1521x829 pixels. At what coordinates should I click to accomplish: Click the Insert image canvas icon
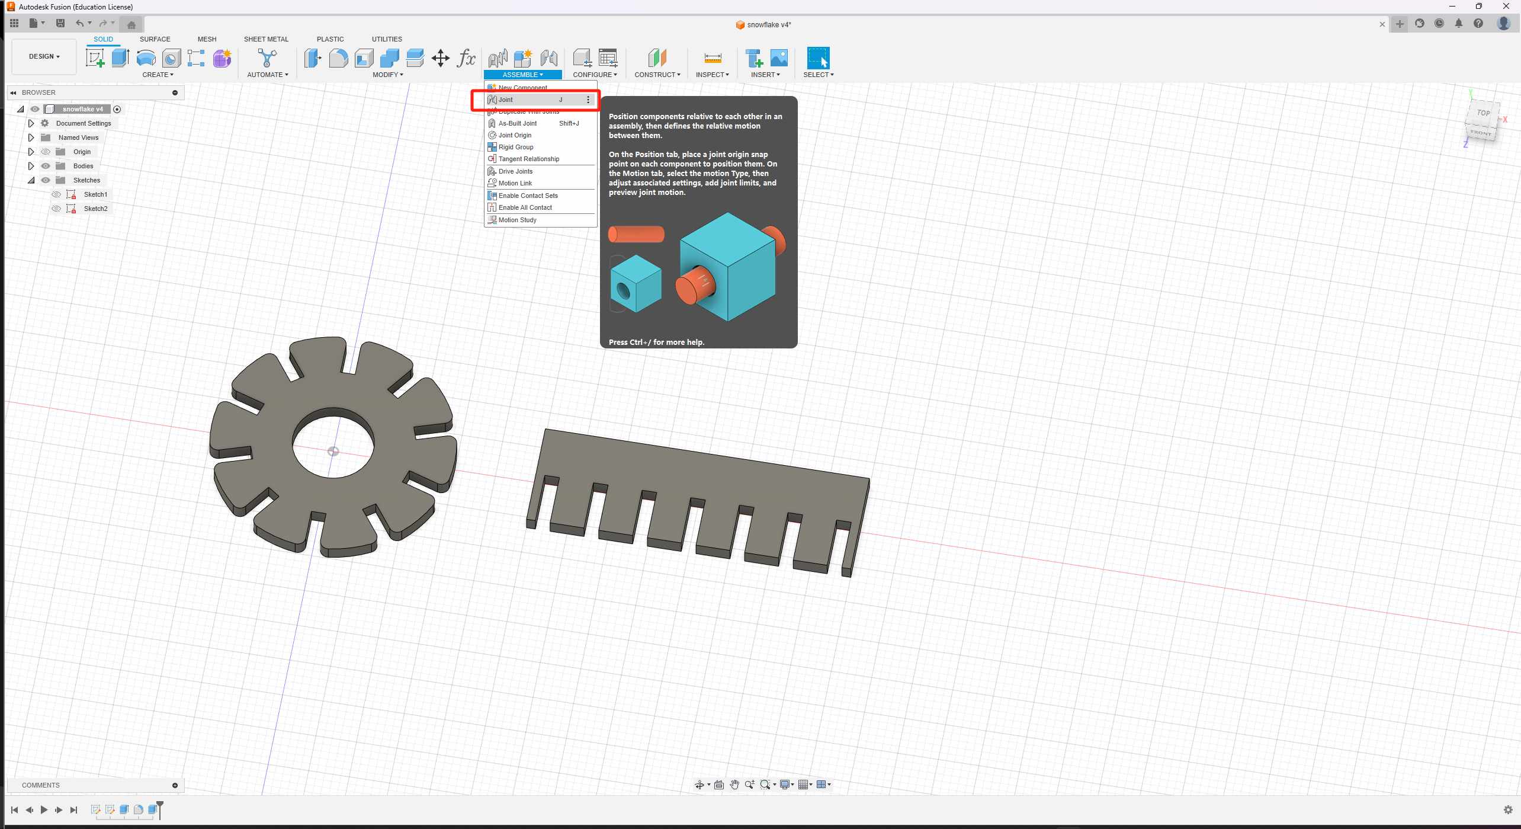779,58
